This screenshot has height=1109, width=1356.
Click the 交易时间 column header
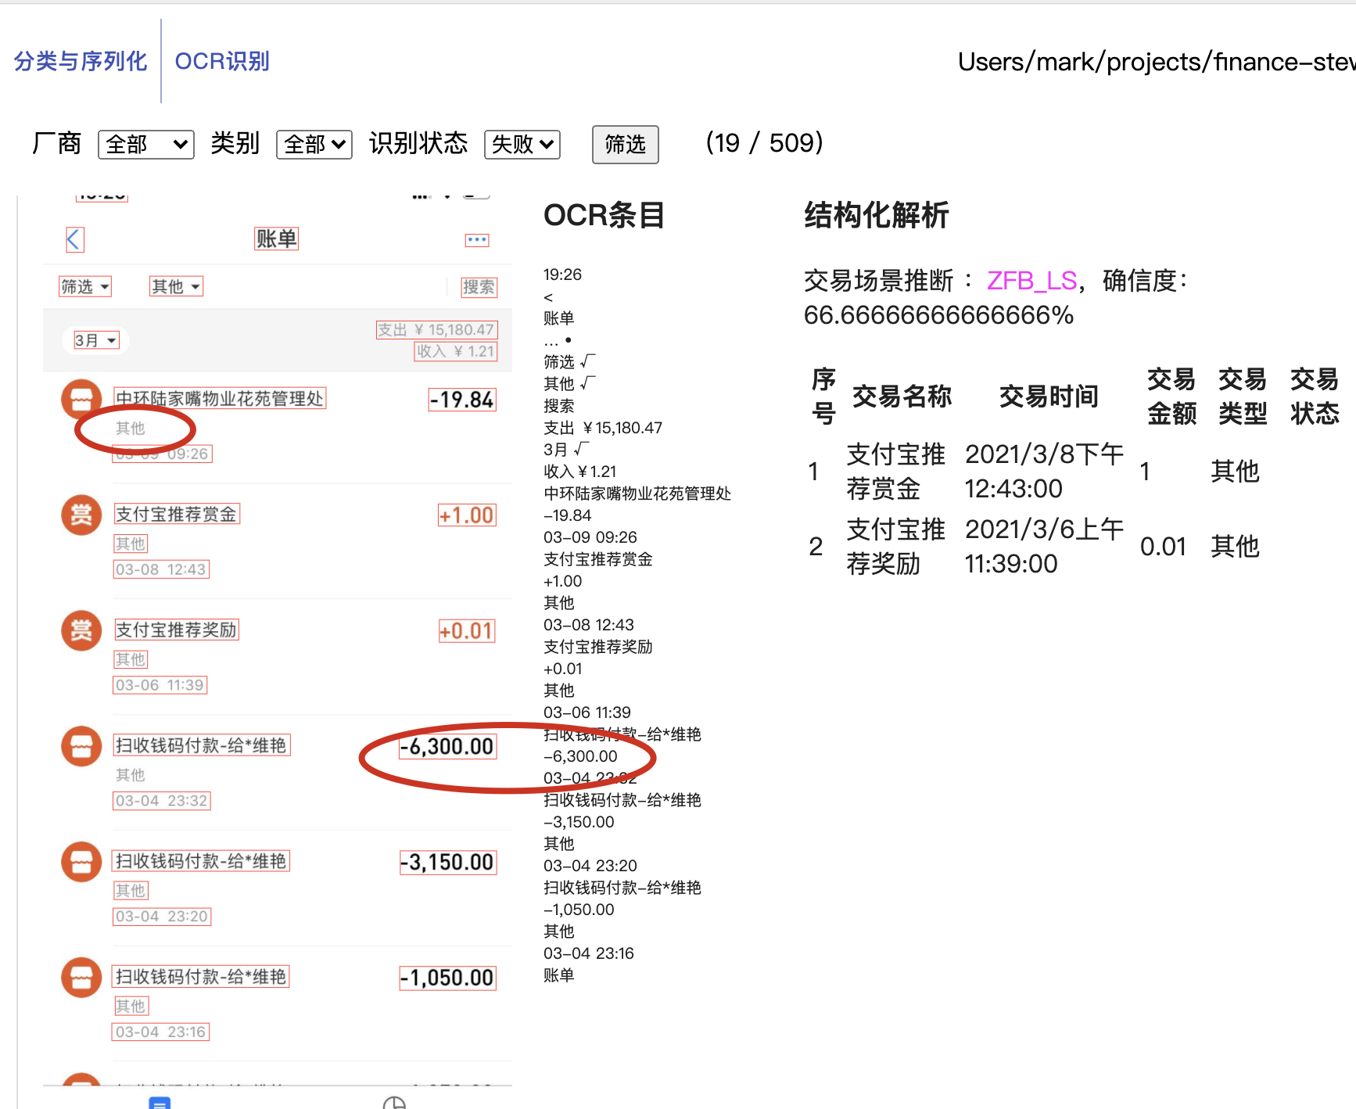1049,397
